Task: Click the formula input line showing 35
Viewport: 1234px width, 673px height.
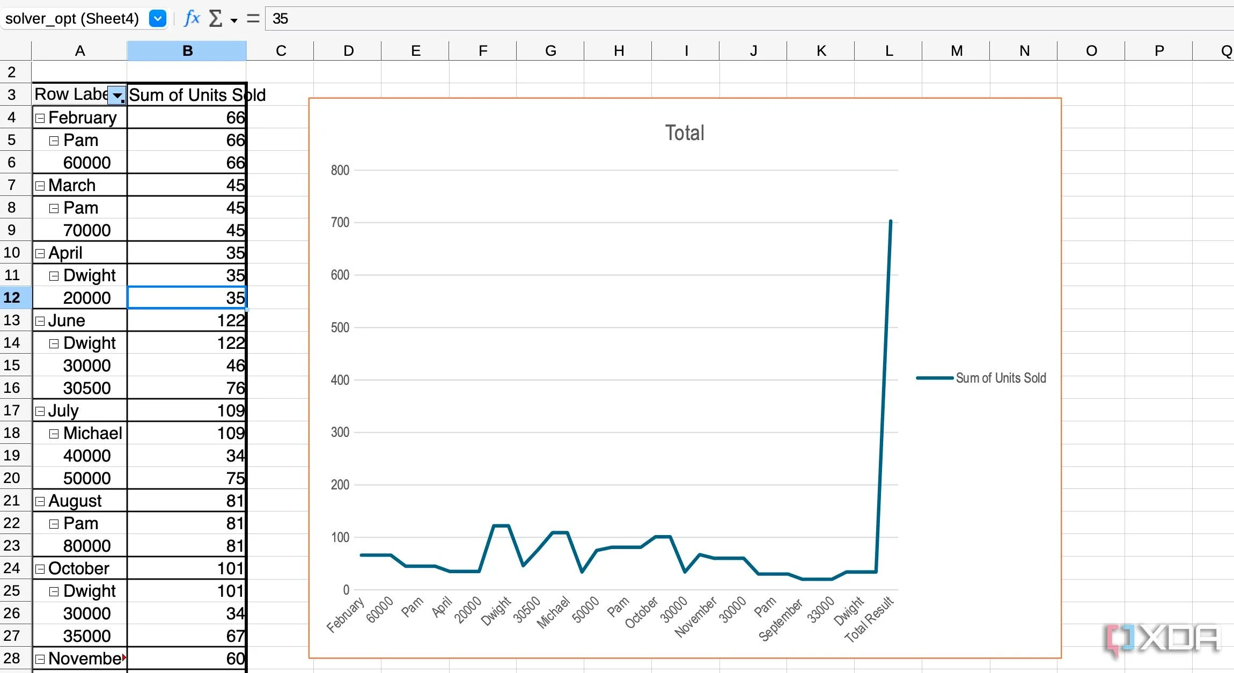Action: coord(750,19)
